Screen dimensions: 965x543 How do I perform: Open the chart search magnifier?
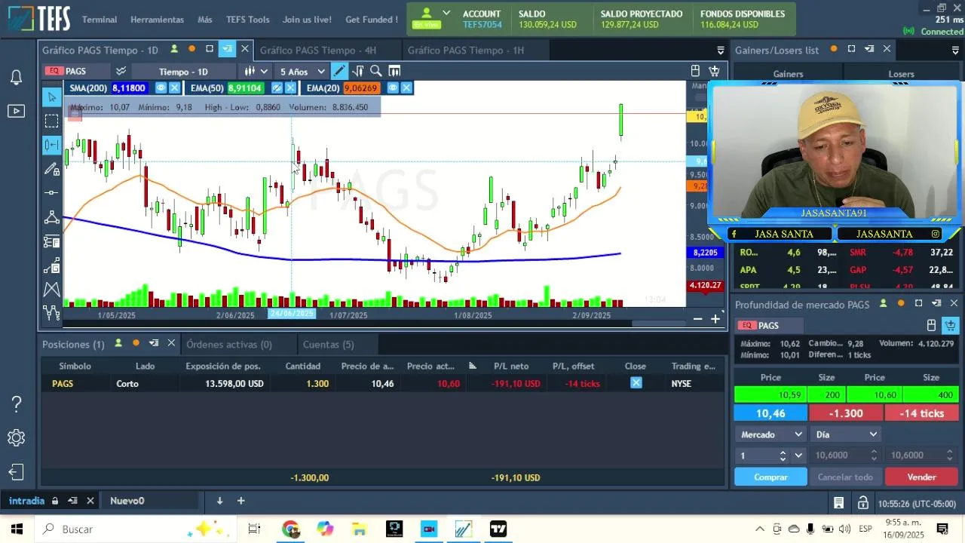tap(375, 71)
